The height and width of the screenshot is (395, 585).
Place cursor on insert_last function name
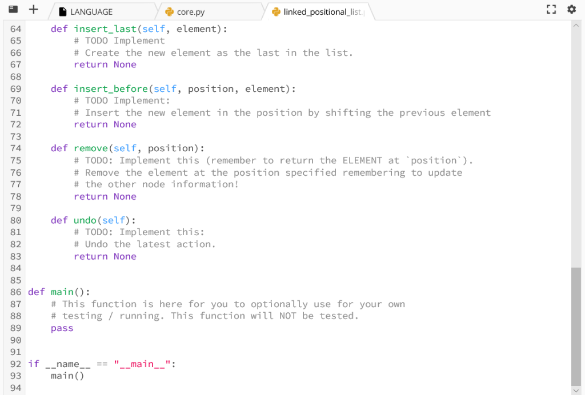[105, 29]
